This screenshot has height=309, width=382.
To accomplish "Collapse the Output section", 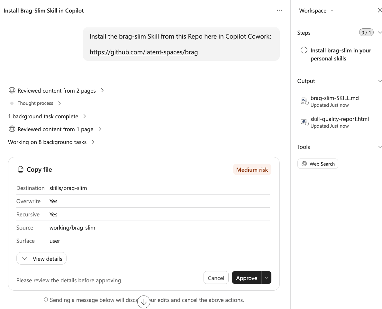I will pos(379,81).
